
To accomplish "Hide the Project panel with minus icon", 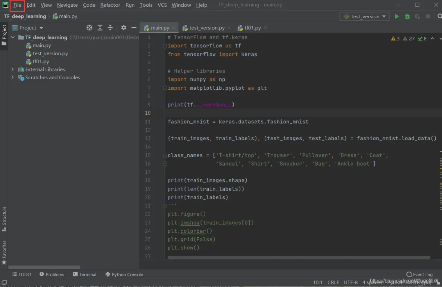I will [134, 28].
